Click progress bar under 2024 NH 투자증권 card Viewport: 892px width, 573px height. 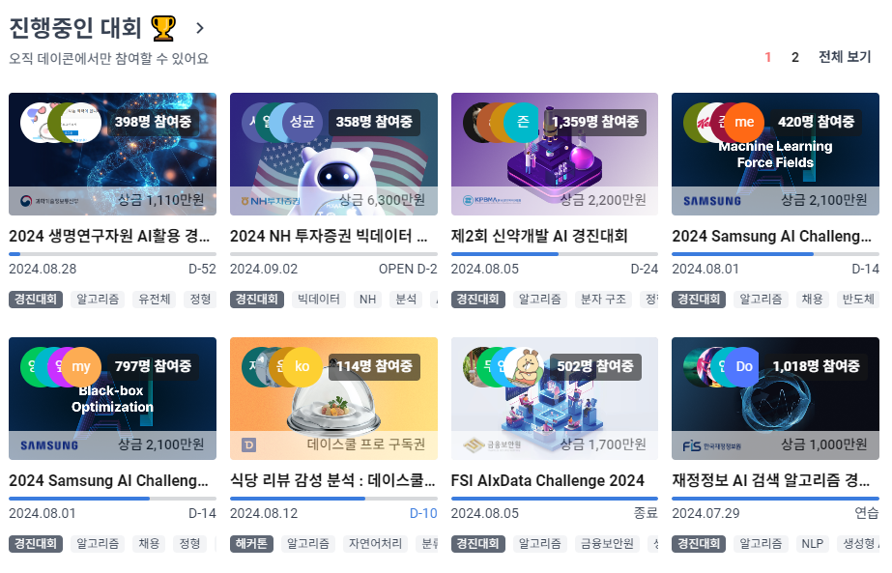coord(333,254)
